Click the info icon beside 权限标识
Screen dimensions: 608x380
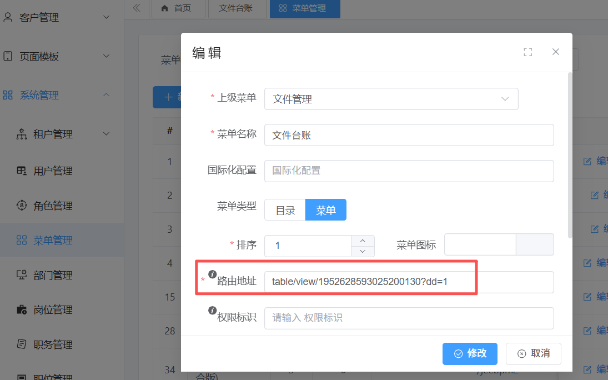coord(212,311)
